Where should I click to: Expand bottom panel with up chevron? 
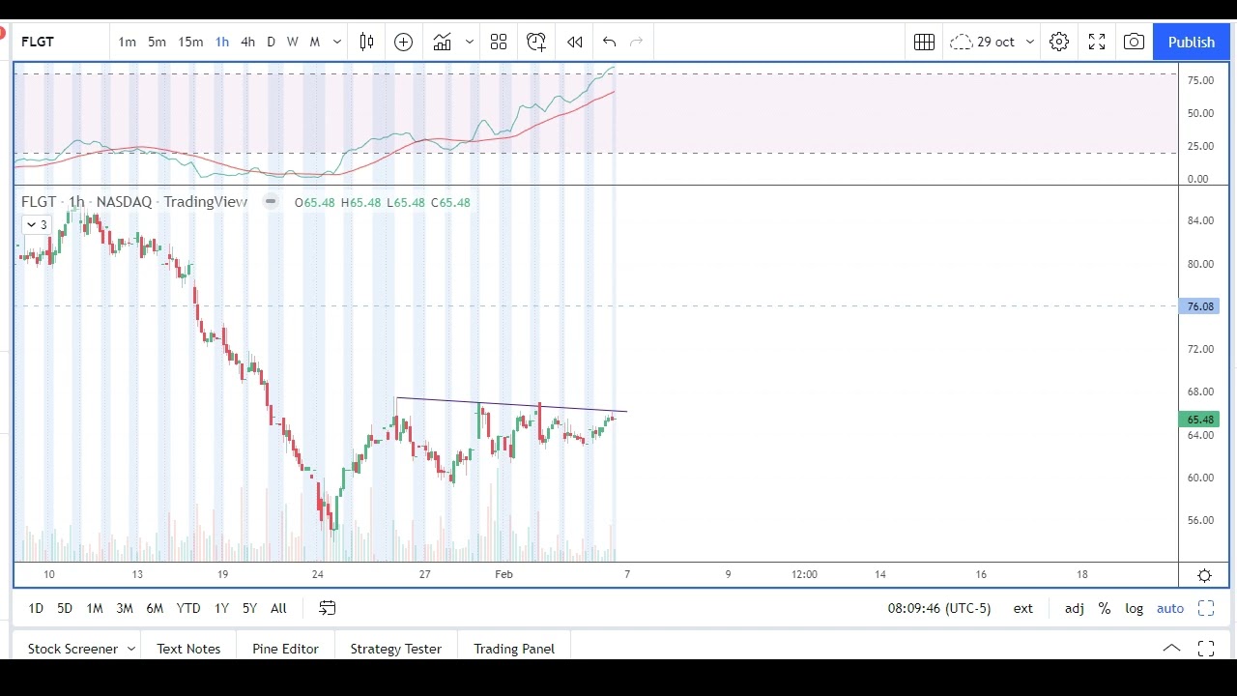pyautogui.click(x=1171, y=649)
